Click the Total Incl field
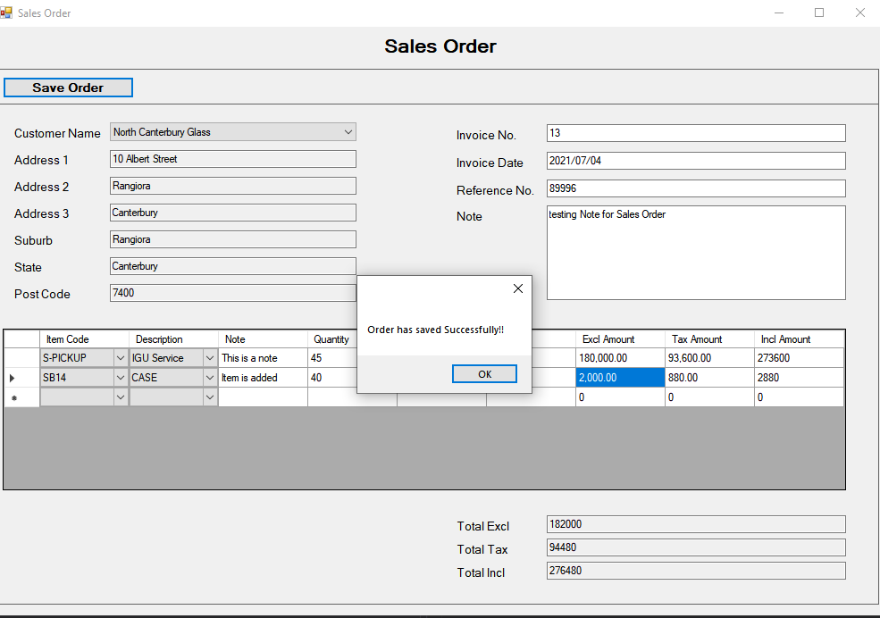Screen dimensions: 880x618 695,570
